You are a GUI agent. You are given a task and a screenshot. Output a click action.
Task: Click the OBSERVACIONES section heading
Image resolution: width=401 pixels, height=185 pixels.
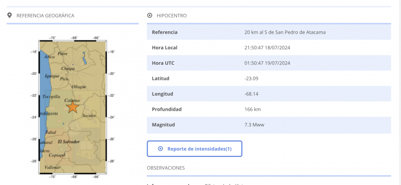(165, 168)
